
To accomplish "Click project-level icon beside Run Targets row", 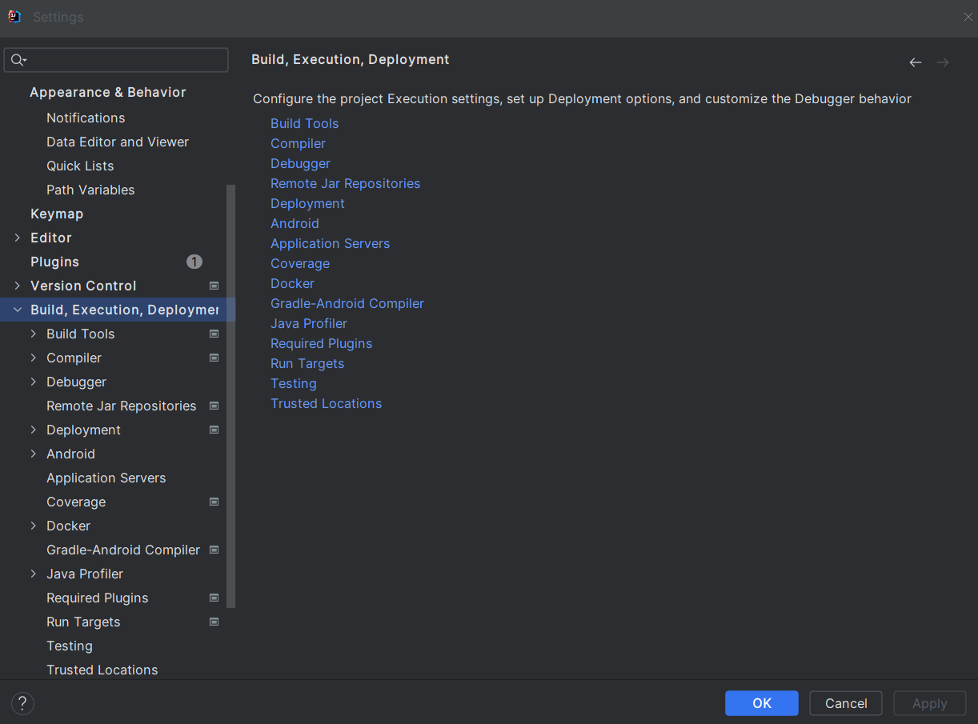I will click(214, 622).
